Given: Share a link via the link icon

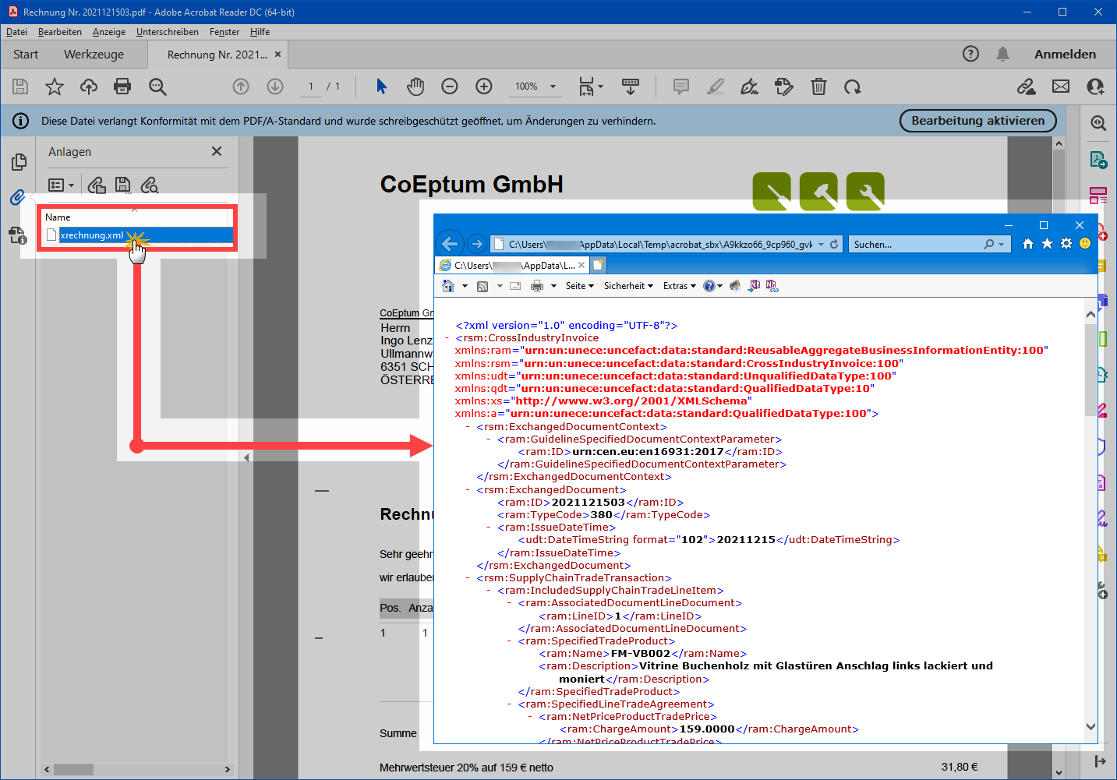Looking at the screenshot, I should (x=1027, y=86).
